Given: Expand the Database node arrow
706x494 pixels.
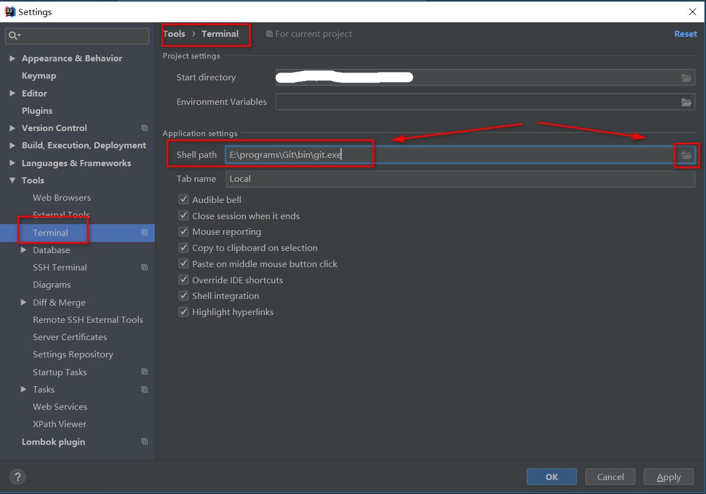Looking at the screenshot, I should pos(23,250).
